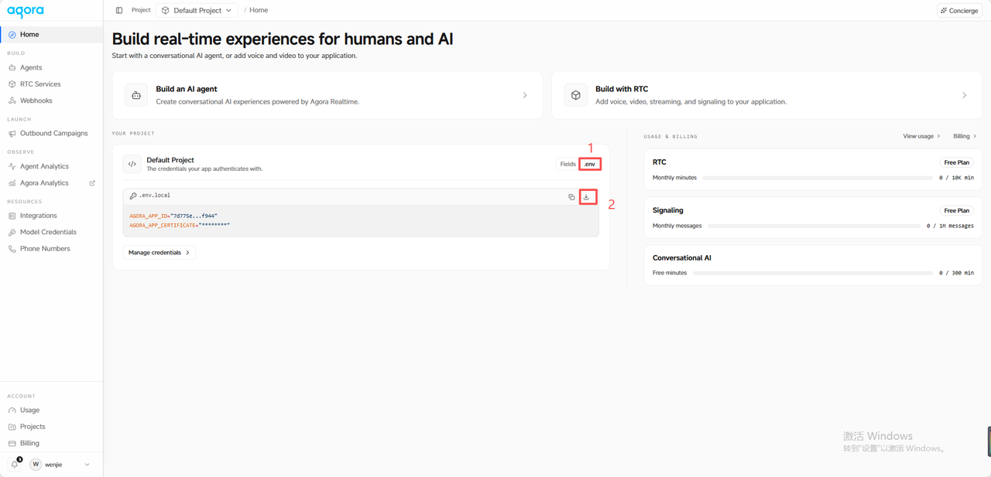Open Billing link in Usage & Billing
The height and width of the screenshot is (477, 991).
tap(965, 136)
